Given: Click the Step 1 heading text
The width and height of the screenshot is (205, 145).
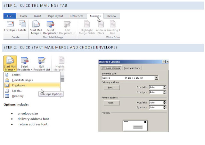Looking at the screenshot, I should [35, 5].
